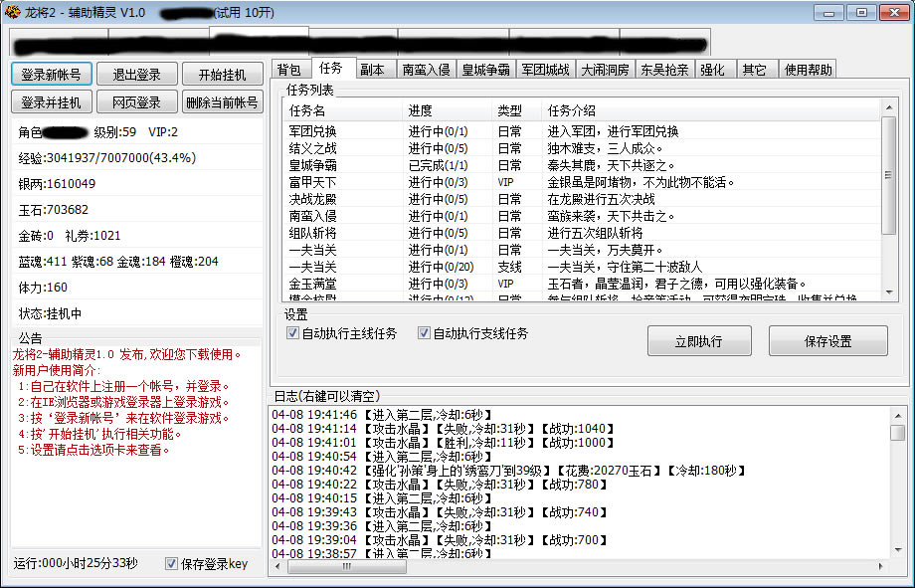Click the 任务介绍 column header
Image resolution: width=915 pixels, height=588 pixels.
(711, 109)
